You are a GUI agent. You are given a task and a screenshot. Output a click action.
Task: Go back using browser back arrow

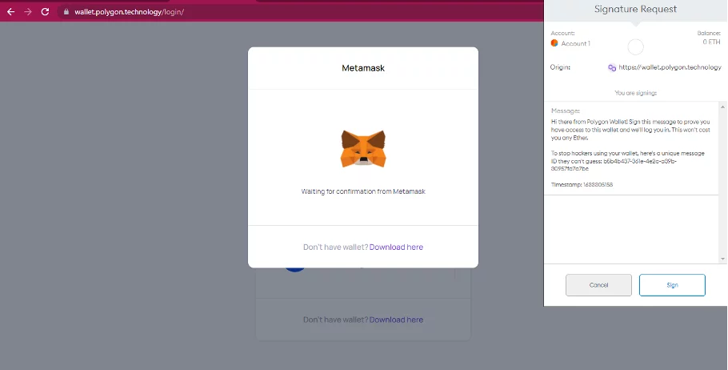(10, 12)
